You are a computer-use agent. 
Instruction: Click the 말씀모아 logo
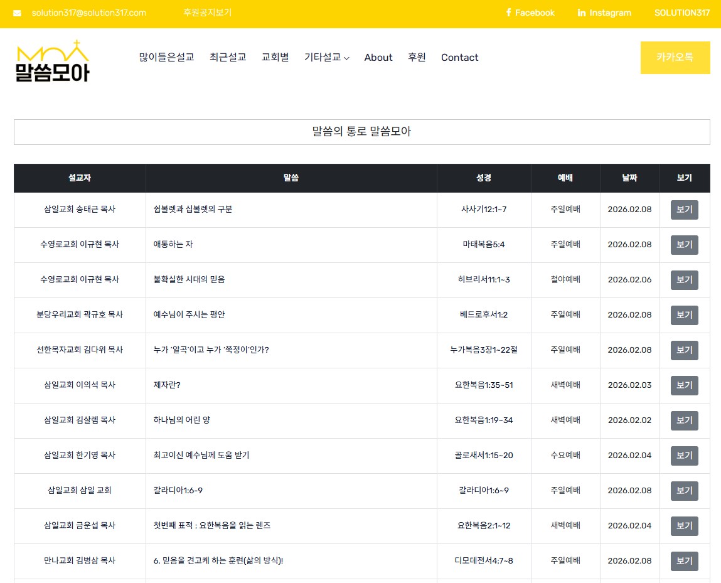click(x=53, y=61)
